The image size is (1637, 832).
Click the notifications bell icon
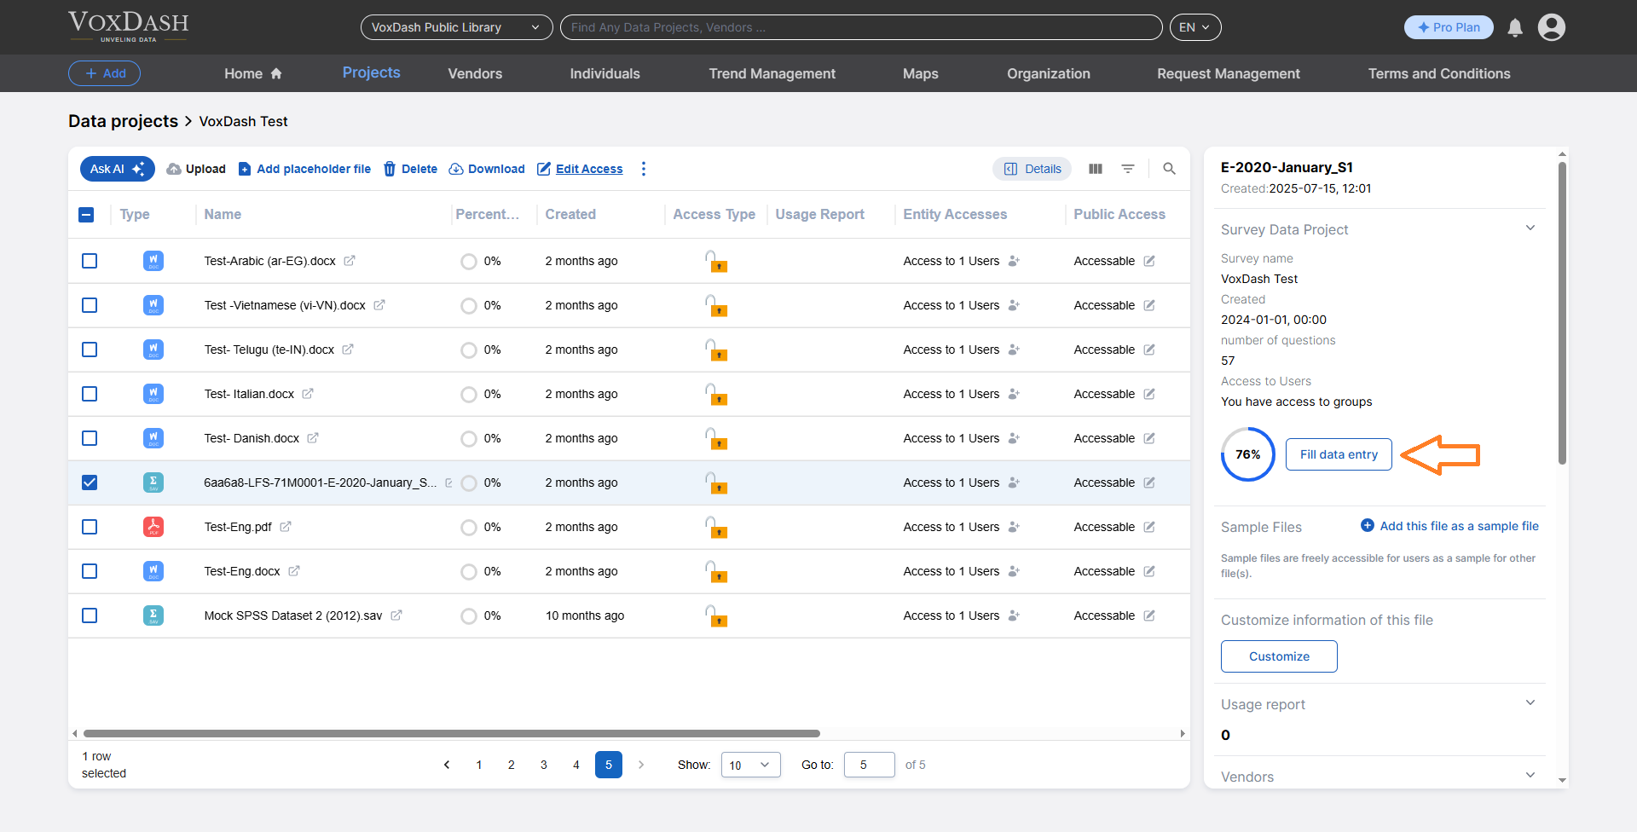click(x=1515, y=28)
